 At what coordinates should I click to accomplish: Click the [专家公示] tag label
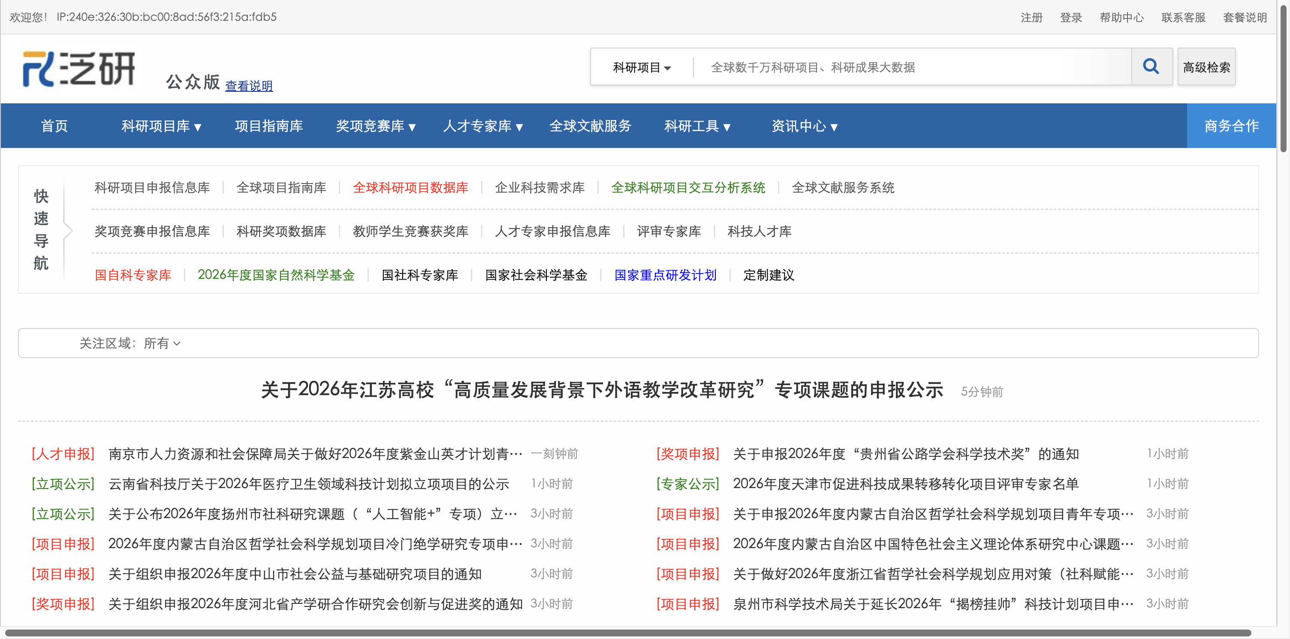[x=688, y=484]
